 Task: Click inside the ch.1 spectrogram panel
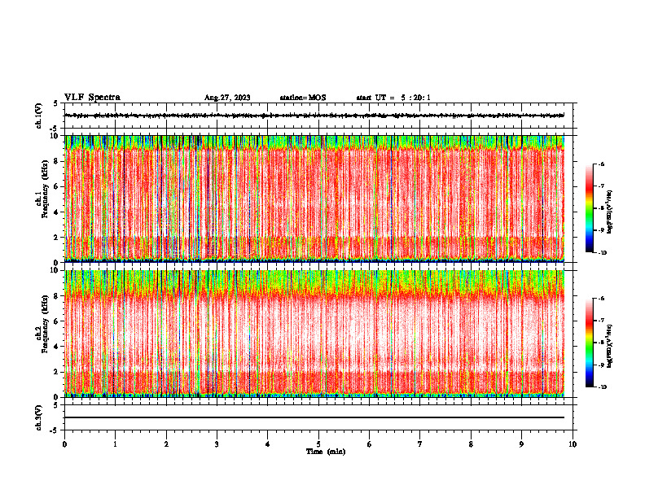(x=314, y=199)
